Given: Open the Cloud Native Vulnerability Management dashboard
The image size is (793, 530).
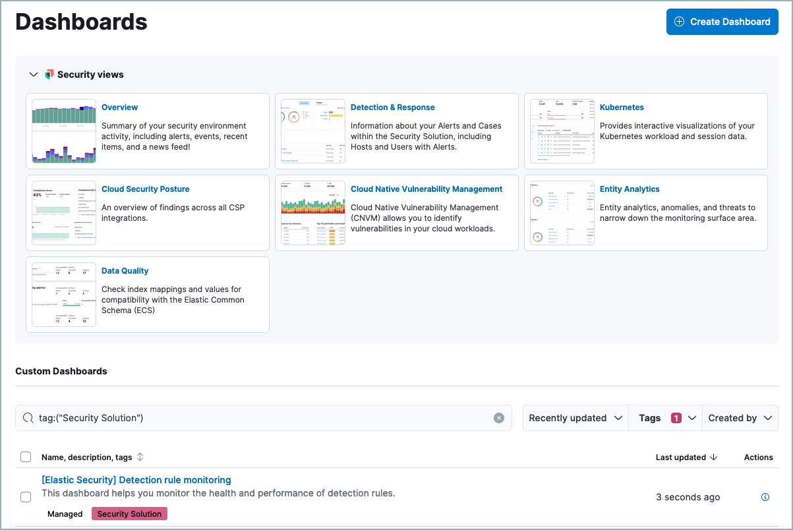Looking at the screenshot, I should [x=426, y=189].
